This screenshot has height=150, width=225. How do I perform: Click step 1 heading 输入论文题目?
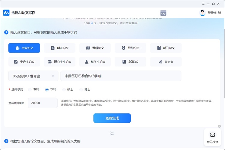(x=43, y=32)
